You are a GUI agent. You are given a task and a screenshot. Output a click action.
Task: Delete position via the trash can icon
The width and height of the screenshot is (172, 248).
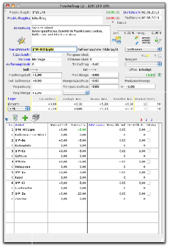coord(15,118)
